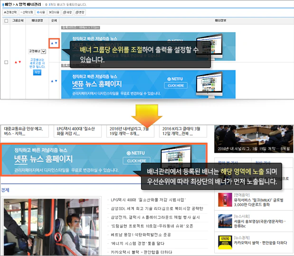Click the 선택삭제 delete-selected button
Viewport: 294px width, 256px height.
[x=27, y=12]
